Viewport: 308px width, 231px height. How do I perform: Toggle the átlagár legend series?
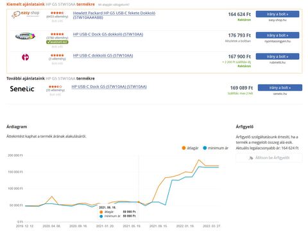[x=190, y=148]
